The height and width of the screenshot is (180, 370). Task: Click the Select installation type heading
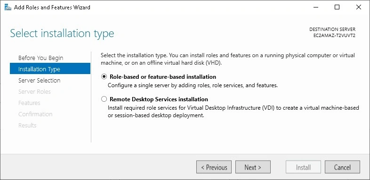click(x=62, y=33)
